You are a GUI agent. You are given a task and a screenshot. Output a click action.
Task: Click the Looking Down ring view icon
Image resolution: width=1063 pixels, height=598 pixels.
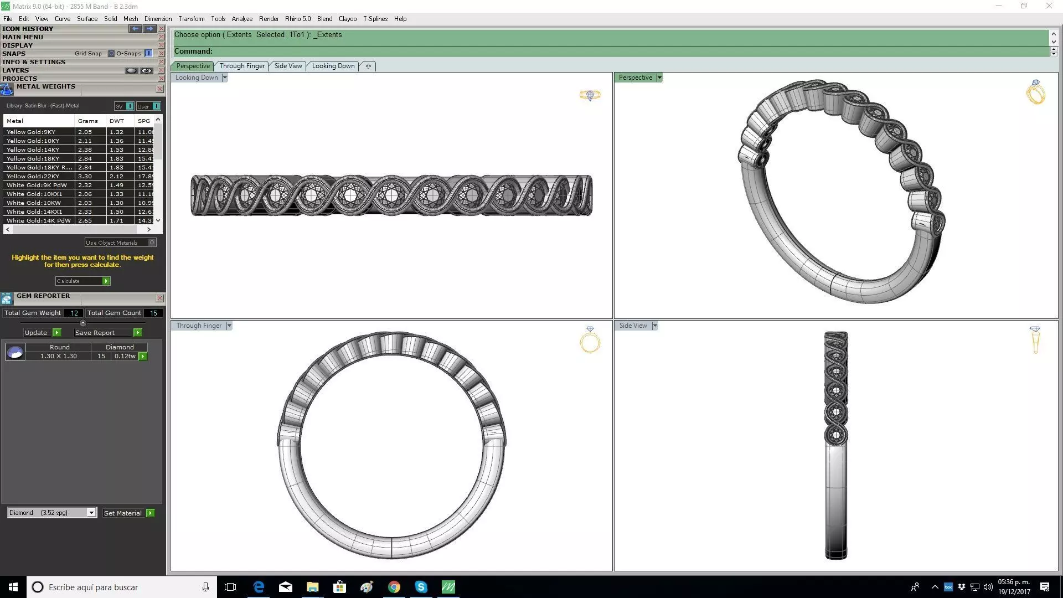(590, 95)
